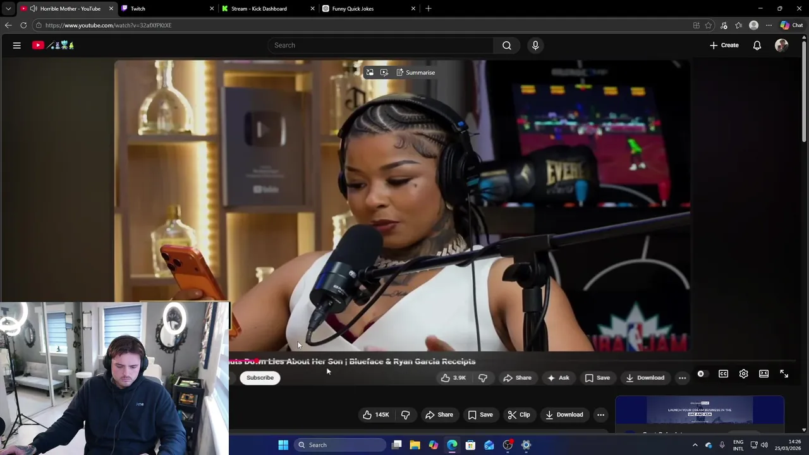Open more actions beside Clip row
809x455 pixels.
coord(600,415)
